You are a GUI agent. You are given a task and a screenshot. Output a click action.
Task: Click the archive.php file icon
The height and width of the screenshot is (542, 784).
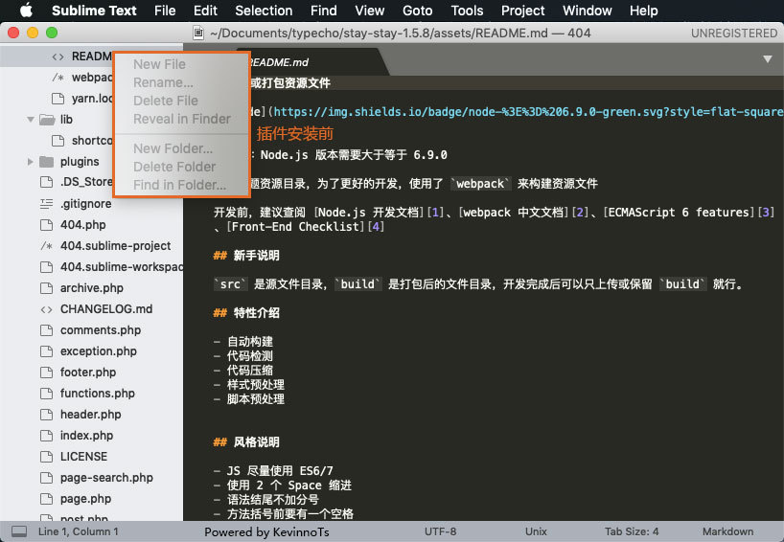click(x=47, y=287)
